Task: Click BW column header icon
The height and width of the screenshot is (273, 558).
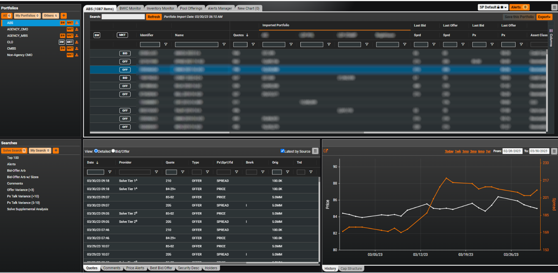Action: [x=97, y=35]
